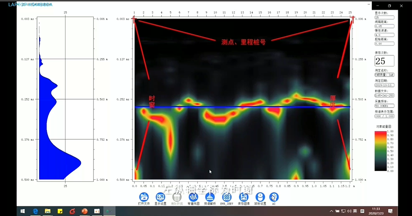The height and width of the screenshot is (216, 412).
Task: Open 显示设置 display settings
Action: pos(160,196)
